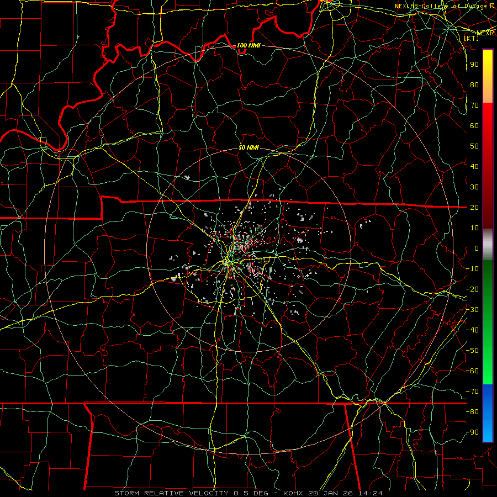Viewport: 497px width, 497px height.
Task: Pick the gray zero-velocity segment of the color bar
Action: click(488, 244)
